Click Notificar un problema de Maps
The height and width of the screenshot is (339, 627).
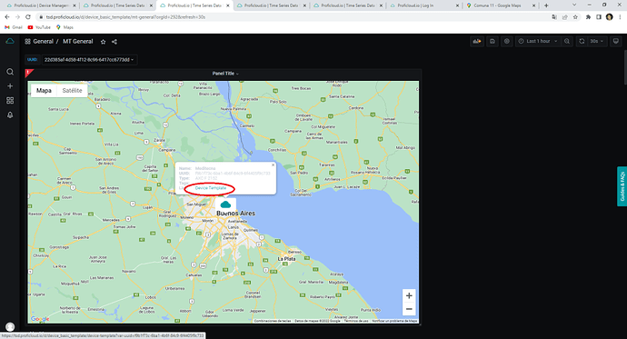click(394, 321)
